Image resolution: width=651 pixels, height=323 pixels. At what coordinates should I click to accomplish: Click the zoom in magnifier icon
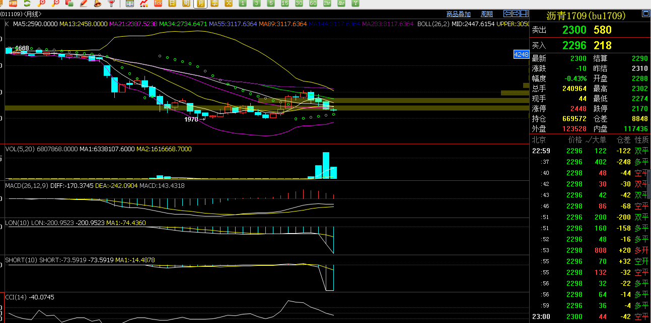pos(41,3)
